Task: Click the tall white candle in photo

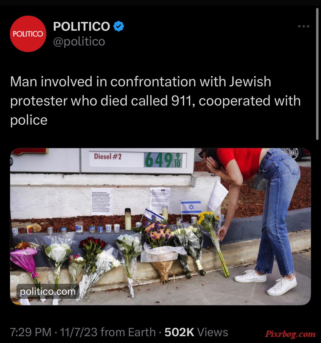Action: click(128, 219)
